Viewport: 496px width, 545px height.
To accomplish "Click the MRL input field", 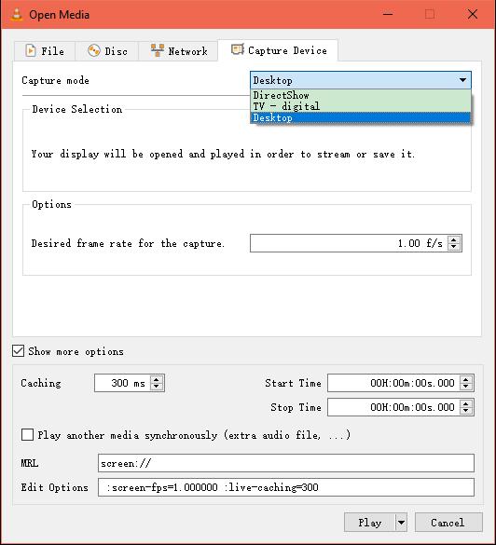I will [286, 463].
